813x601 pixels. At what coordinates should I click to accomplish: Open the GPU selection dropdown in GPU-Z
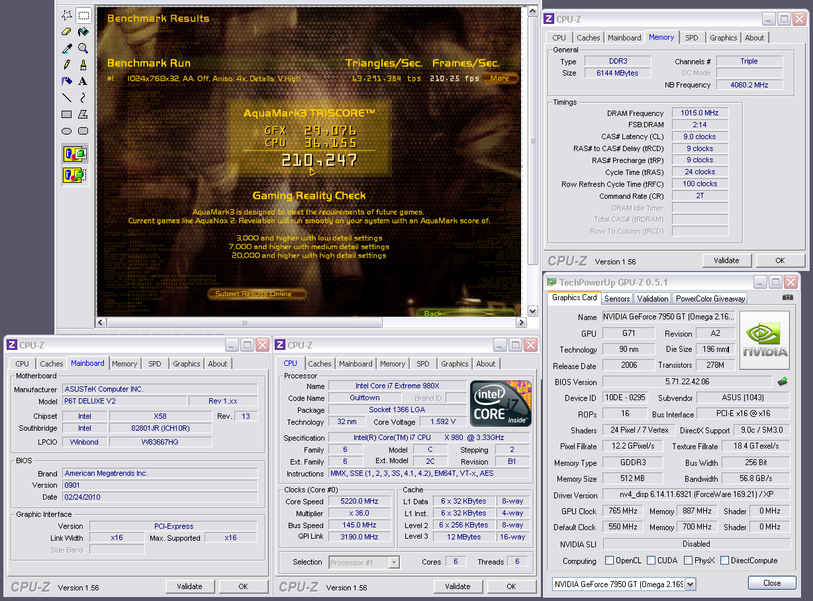pyautogui.click(x=691, y=584)
